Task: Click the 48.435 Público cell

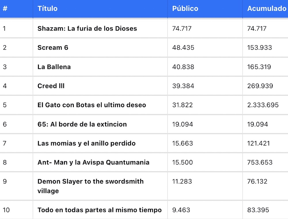Action: pos(183,48)
